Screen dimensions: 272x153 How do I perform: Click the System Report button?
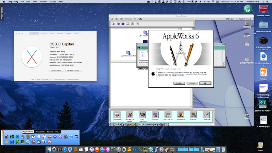point(57,70)
